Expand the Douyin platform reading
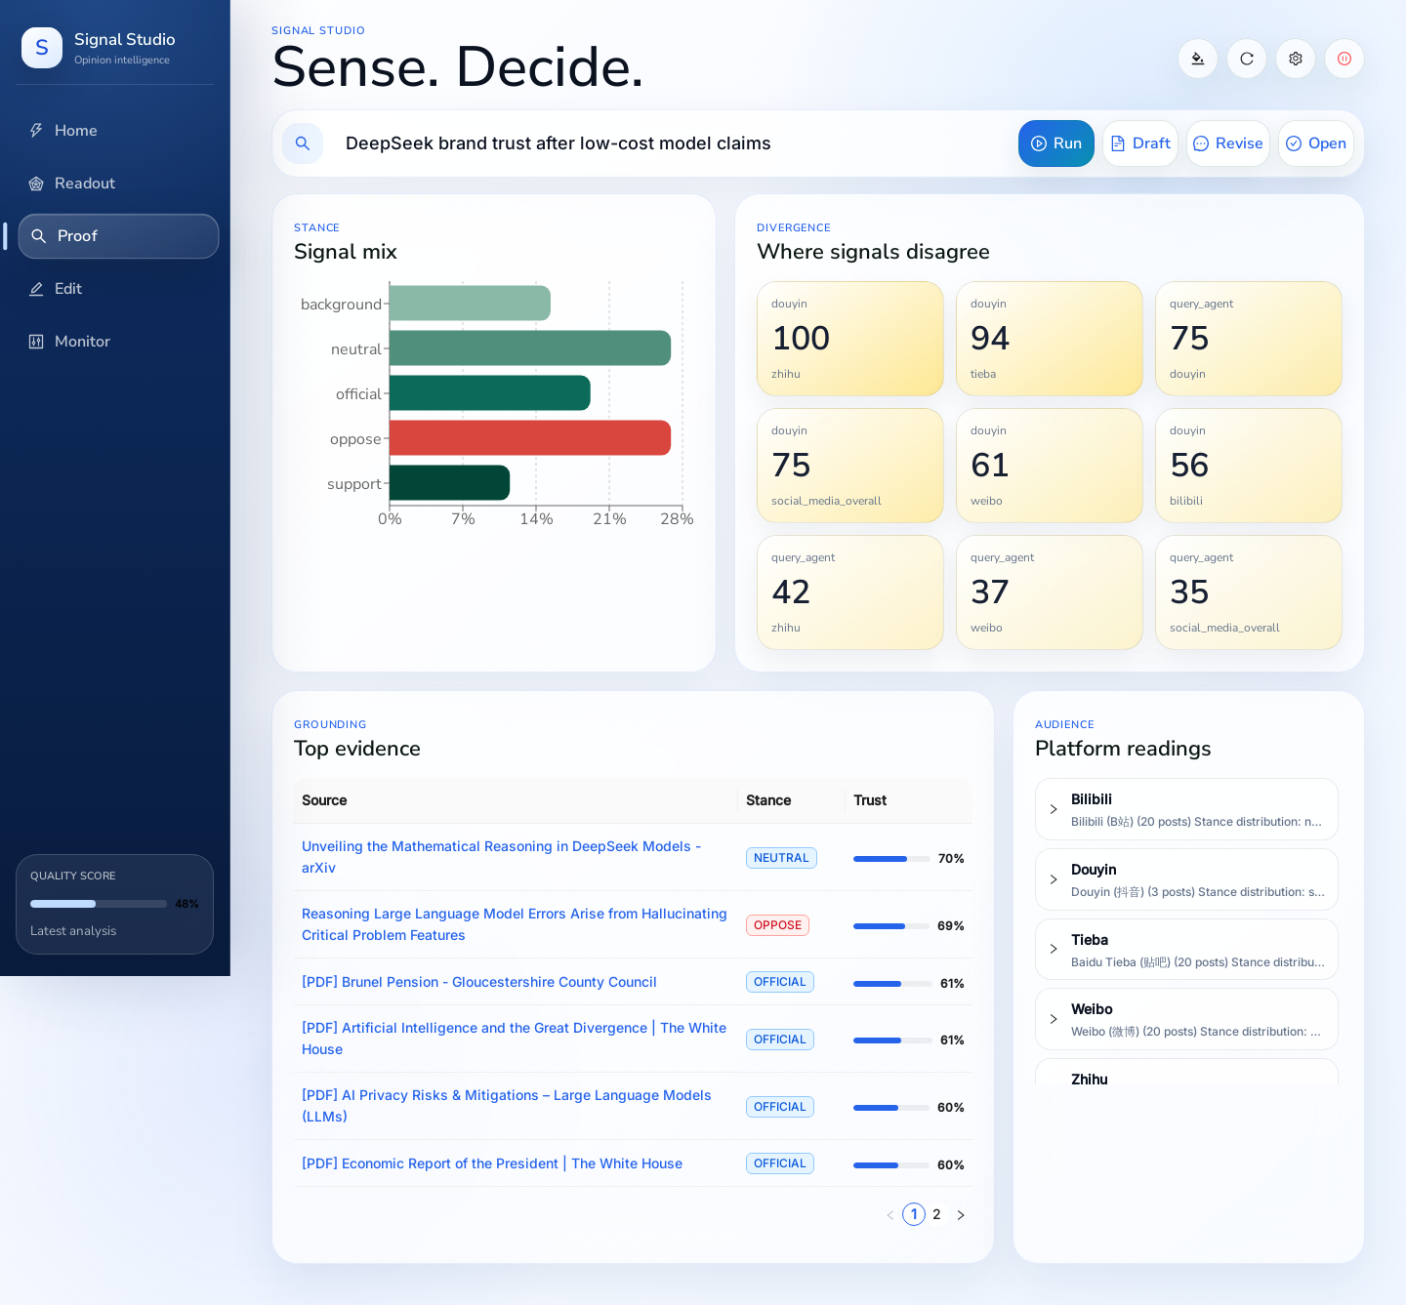1406x1305 pixels. tap(1186, 879)
